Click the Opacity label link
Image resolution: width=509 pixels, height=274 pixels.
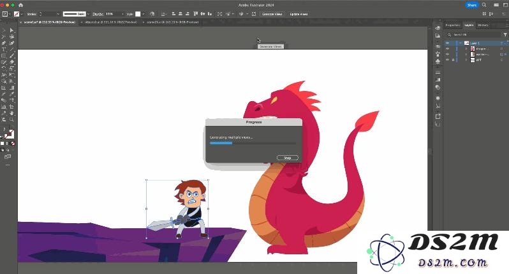point(98,14)
